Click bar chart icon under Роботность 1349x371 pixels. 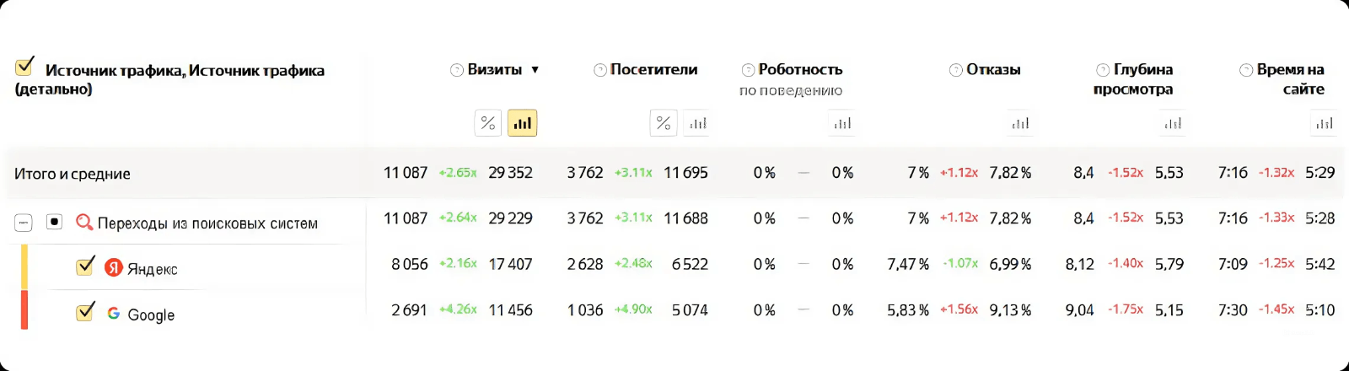click(x=842, y=123)
